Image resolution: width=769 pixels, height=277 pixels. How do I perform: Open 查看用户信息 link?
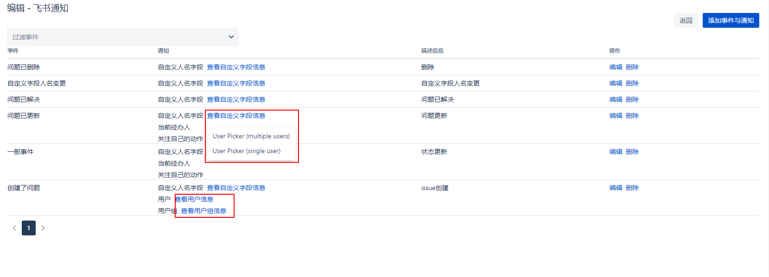pos(194,199)
